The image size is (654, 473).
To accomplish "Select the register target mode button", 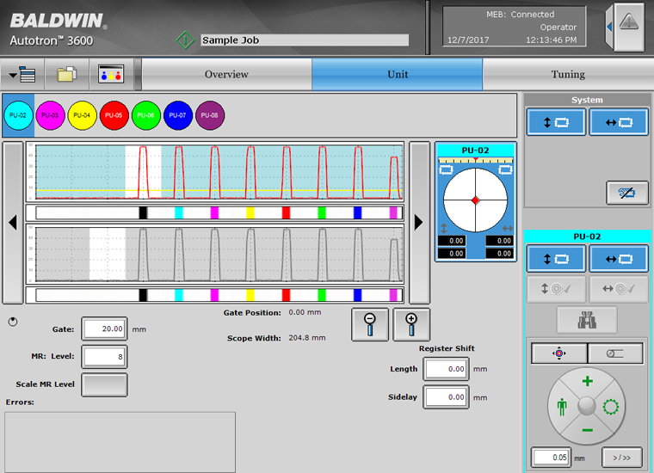I will pos(558,353).
